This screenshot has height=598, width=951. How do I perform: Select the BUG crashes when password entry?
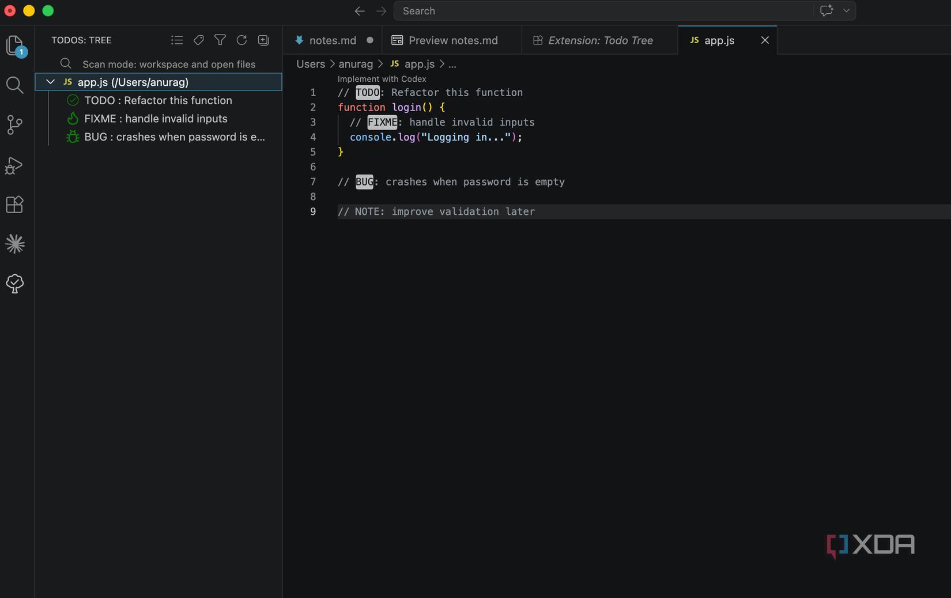point(173,137)
